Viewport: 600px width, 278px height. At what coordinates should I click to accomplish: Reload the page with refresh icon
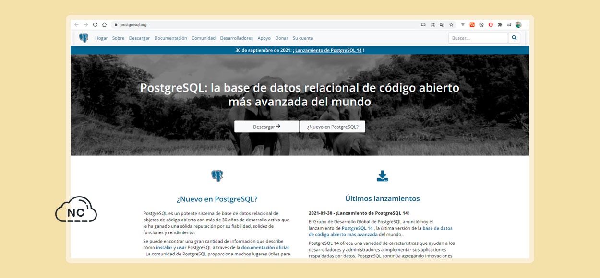click(x=95, y=24)
